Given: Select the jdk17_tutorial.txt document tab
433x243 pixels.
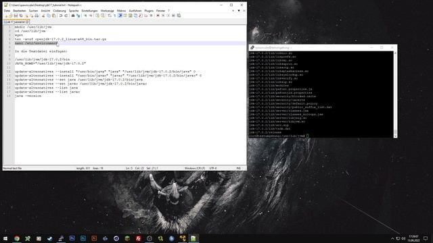Looking at the screenshot, I should tap(16, 22).
